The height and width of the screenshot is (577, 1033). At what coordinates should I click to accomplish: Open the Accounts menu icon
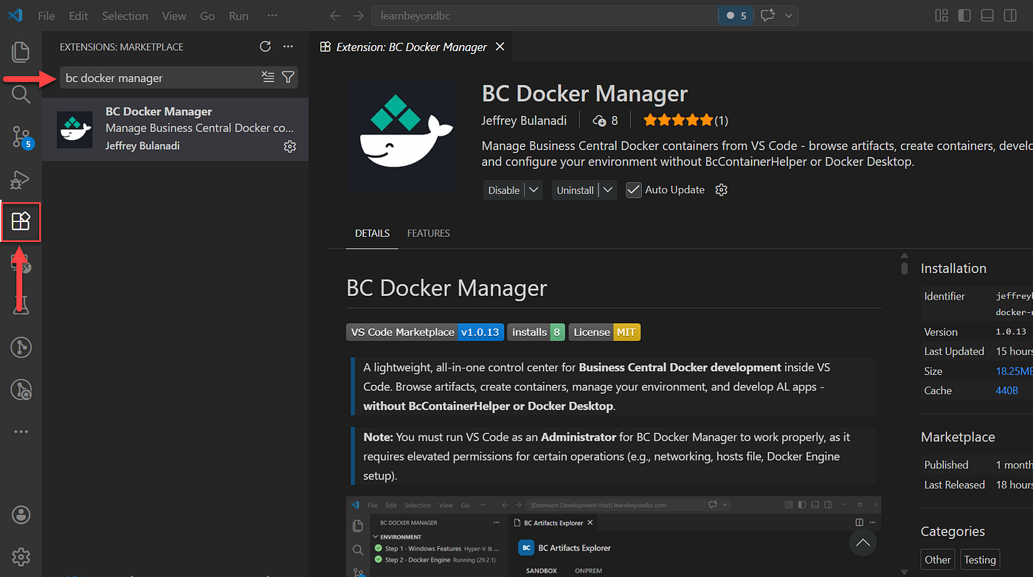pyautogui.click(x=21, y=514)
